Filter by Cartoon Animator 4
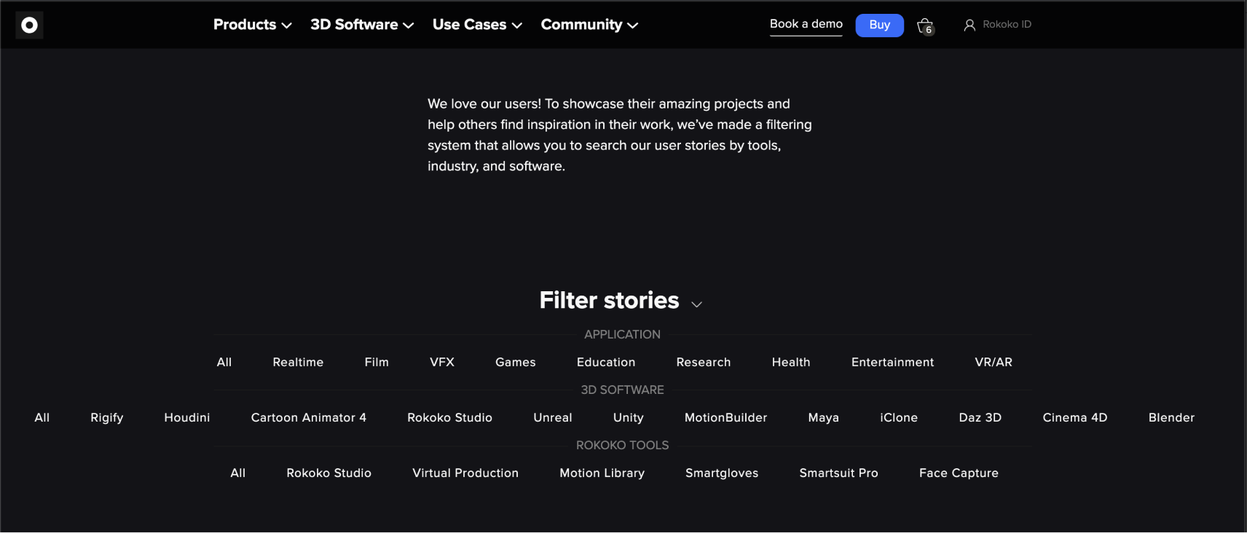The width and height of the screenshot is (1247, 533). (x=309, y=418)
